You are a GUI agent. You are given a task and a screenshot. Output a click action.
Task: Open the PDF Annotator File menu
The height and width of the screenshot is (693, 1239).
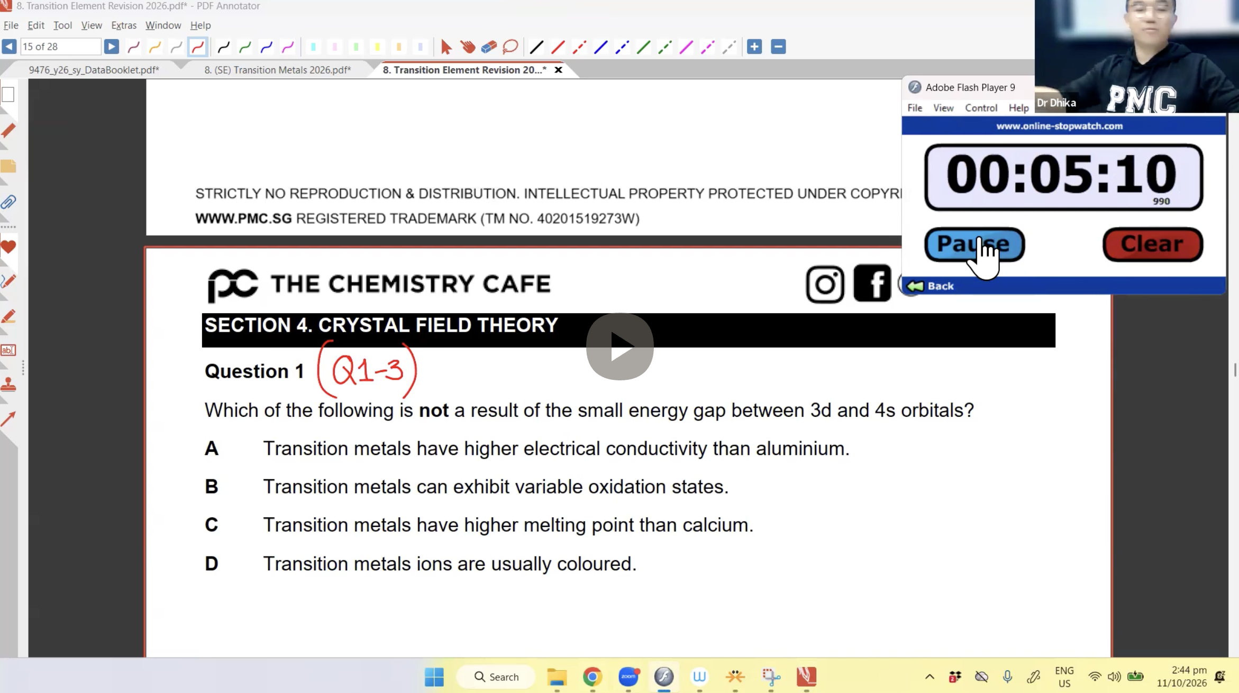[11, 25]
